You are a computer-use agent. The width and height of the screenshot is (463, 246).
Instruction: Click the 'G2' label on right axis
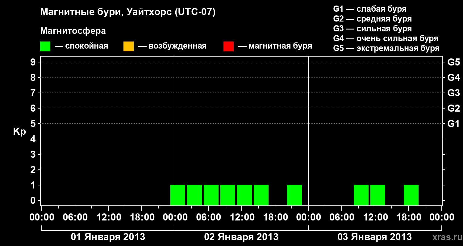pos(454,109)
